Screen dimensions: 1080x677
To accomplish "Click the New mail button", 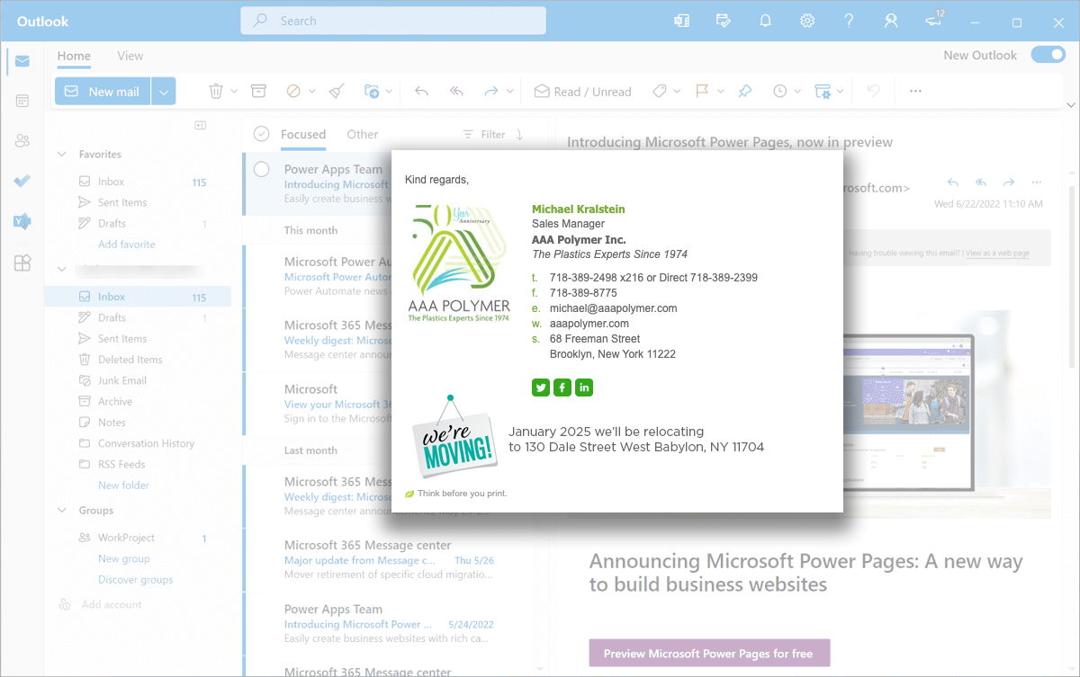I will (103, 92).
